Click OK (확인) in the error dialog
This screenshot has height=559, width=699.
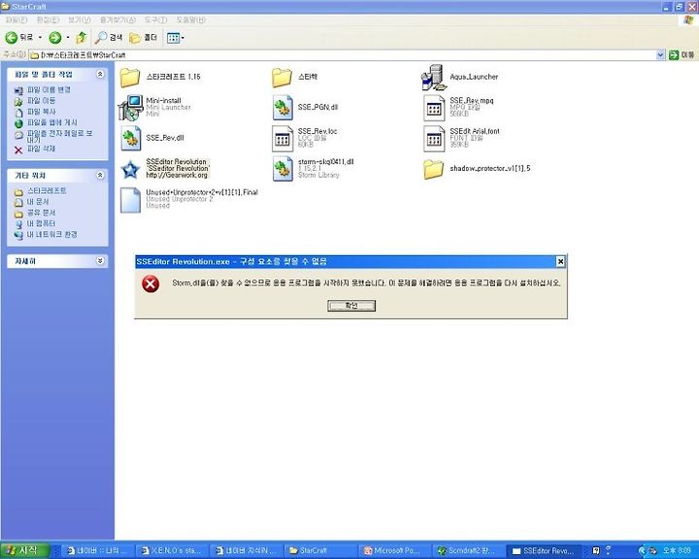point(351,306)
